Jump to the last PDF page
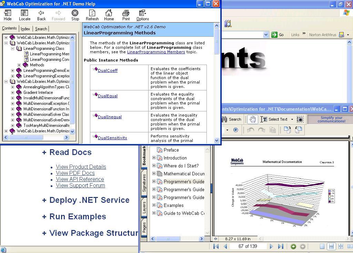 pyautogui.click(x=281, y=246)
